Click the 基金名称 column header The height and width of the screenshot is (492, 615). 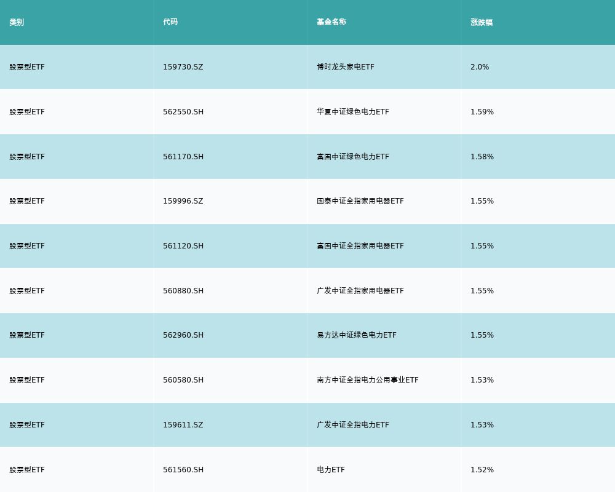pyautogui.click(x=331, y=22)
